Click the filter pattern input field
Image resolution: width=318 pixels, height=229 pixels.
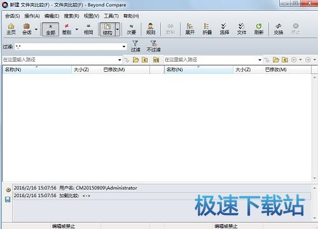(68, 46)
